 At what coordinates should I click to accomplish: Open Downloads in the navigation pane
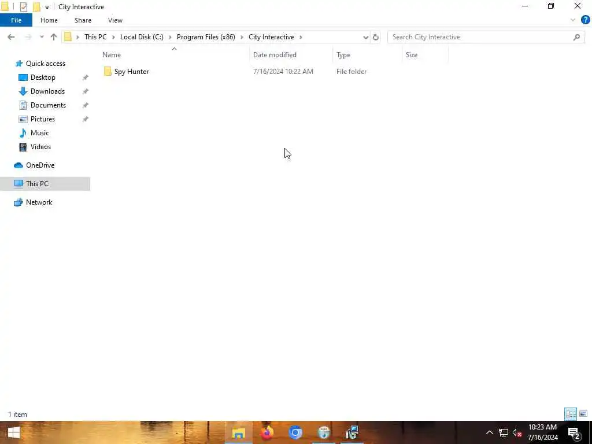pos(47,91)
